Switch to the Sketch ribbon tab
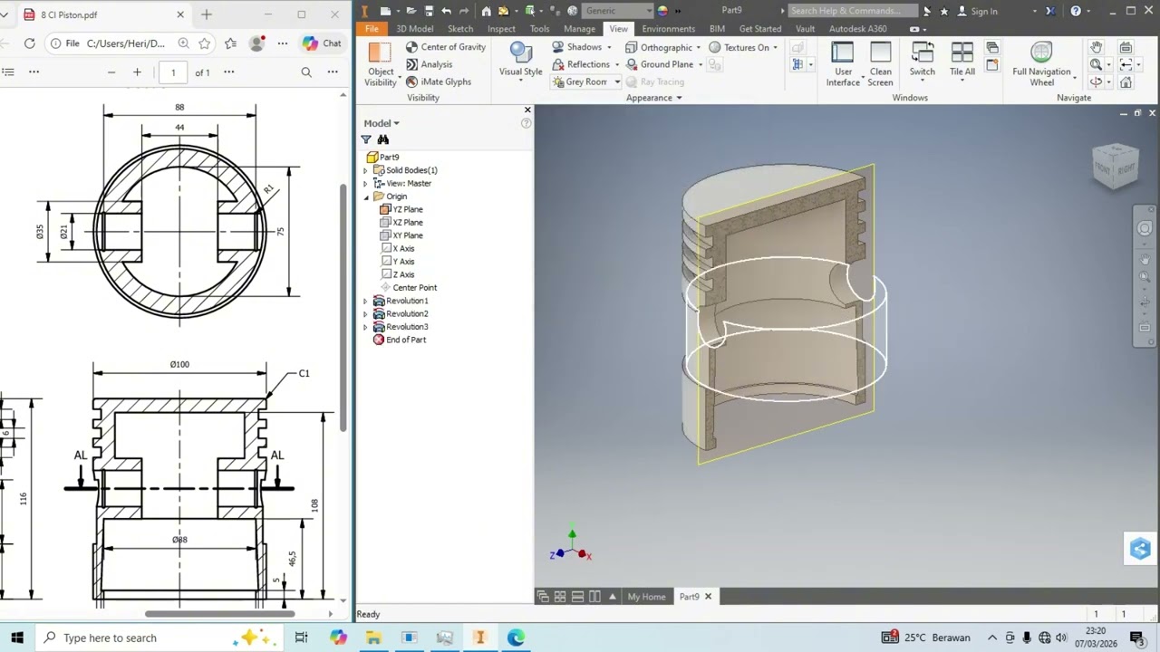Viewport: 1160px width, 652px height. coord(460,29)
